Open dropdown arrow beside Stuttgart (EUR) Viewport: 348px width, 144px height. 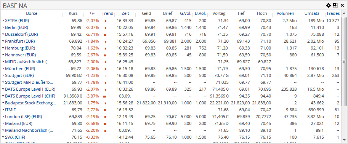point(3,75)
